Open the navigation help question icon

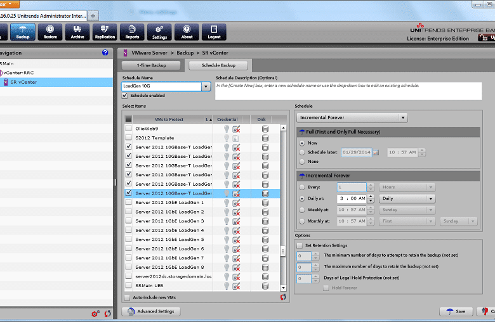105,53
